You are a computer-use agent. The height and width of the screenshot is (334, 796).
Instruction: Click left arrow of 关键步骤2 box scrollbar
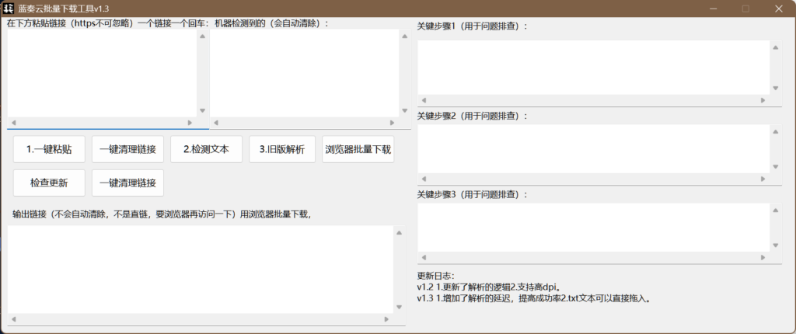click(424, 179)
